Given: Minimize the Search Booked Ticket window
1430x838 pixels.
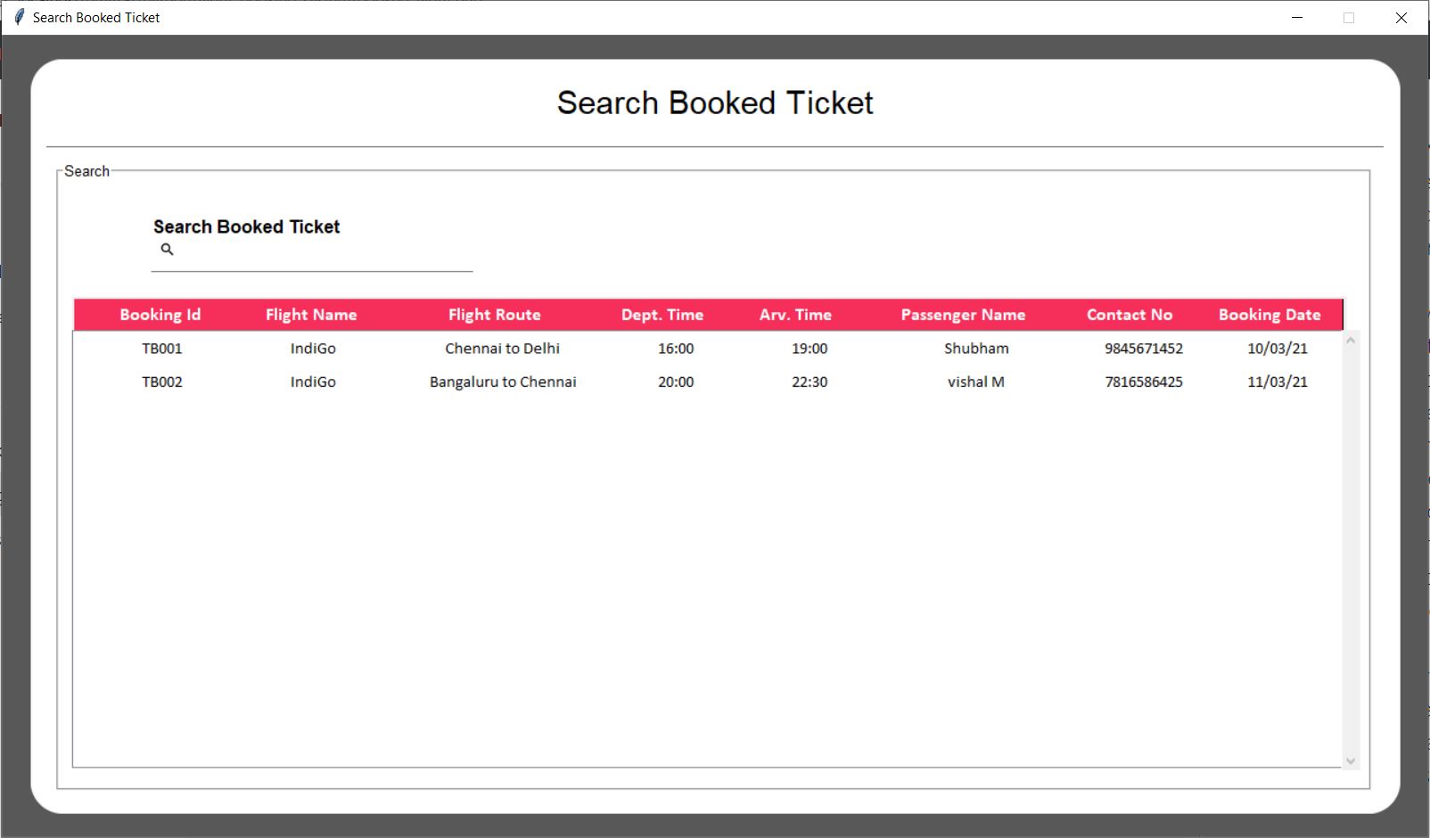Looking at the screenshot, I should click(1297, 18).
